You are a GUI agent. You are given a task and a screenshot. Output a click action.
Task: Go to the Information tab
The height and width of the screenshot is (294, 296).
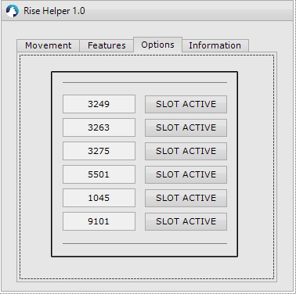pyautogui.click(x=215, y=45)
